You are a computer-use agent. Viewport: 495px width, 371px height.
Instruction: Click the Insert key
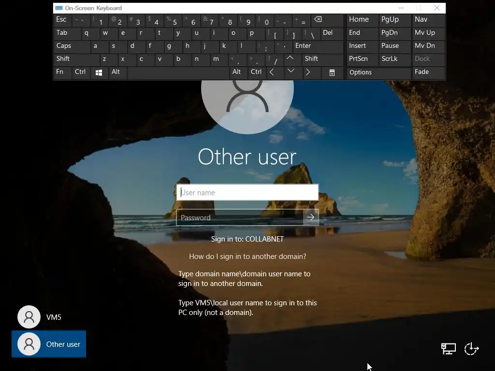coord(362,46)
